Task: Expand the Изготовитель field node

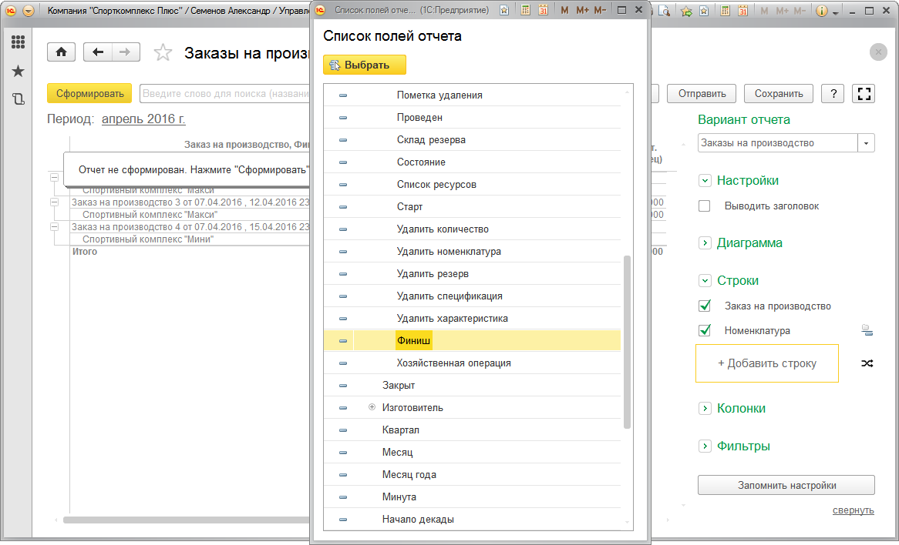Action: pyautogui.click(x=372, y=407)
